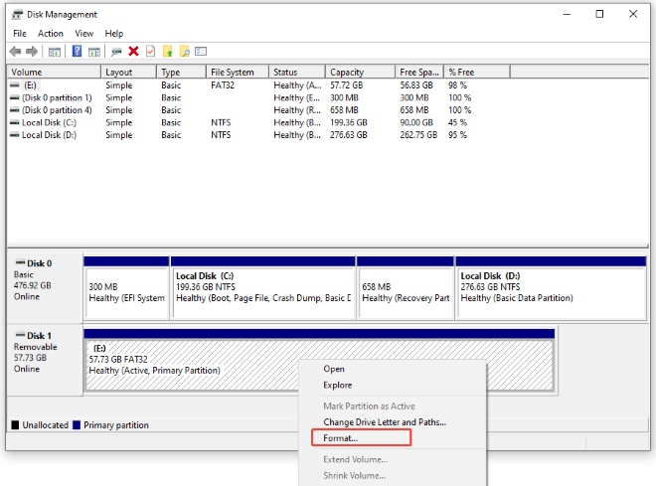The height and width of the screenshot is (486, 656).
Task: Sort by the File System column header
Action: (x=238, y=72)
